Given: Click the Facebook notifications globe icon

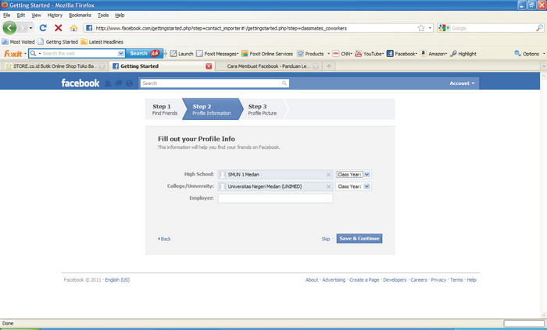Looking at the screenshot, I should [x=130, y=83].
